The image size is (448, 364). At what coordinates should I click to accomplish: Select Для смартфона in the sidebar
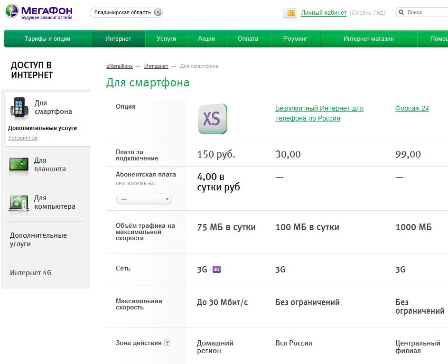[x=53, y=107]
